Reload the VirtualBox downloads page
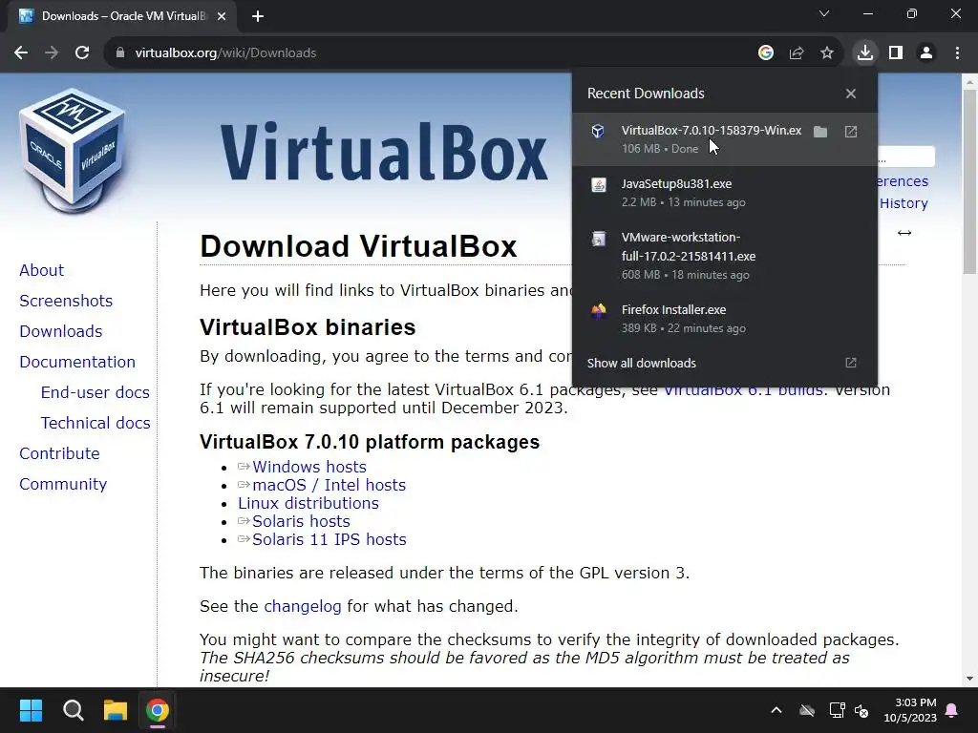978x733 pixels. pyautogui.click(x=82, y=53)
